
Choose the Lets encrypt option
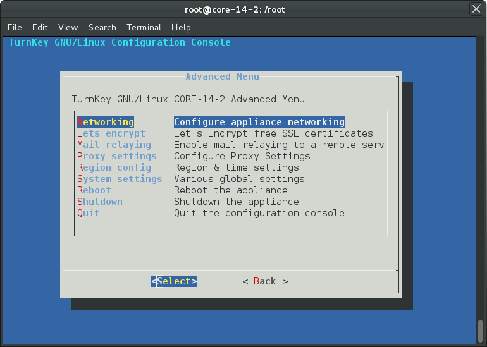tap(111, 133)
